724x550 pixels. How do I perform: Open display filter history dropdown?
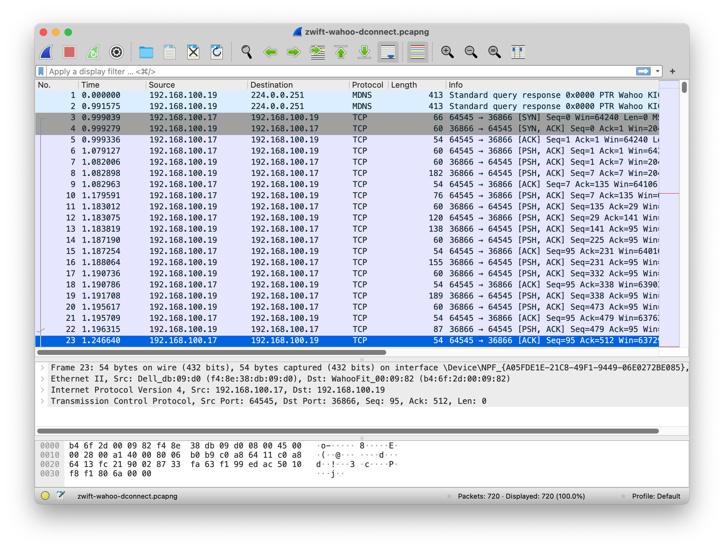click(x=657, y=71)
